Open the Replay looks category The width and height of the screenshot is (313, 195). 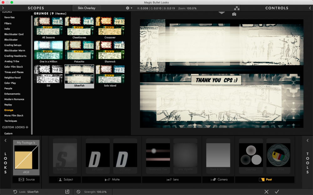pyautogui.click(x=8, y=105)
